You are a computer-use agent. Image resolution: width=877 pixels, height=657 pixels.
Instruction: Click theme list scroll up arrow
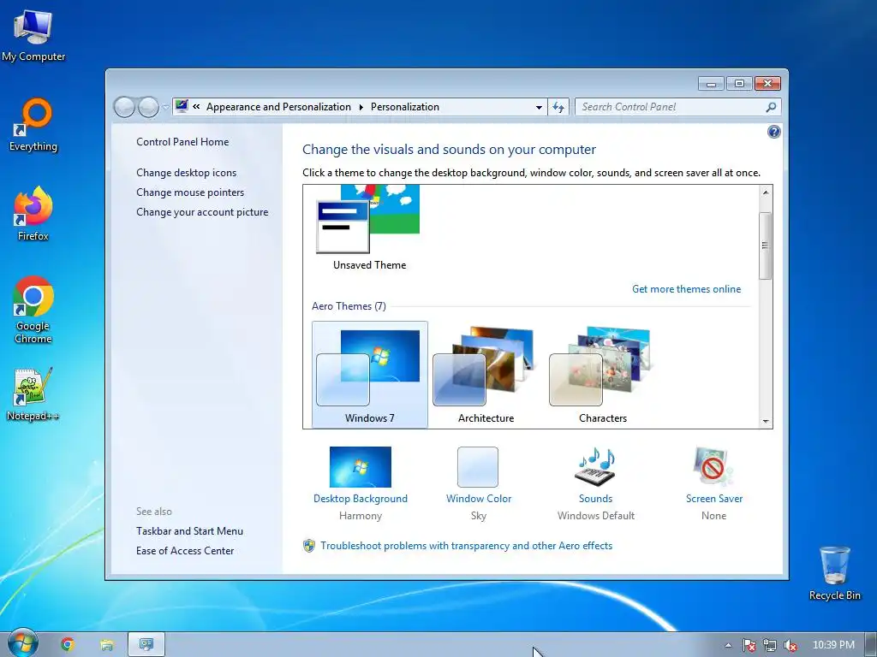coord(766,192)
